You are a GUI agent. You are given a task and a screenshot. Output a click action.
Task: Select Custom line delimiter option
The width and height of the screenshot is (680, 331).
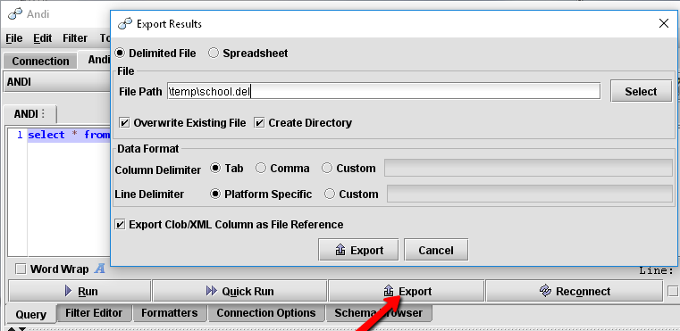(330, 194)
